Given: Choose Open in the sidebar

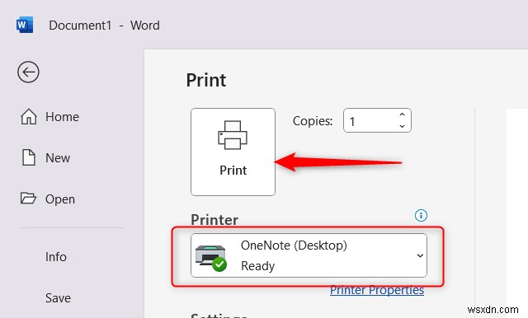Looking at the screenshot, I should click(x=48, y=199).
